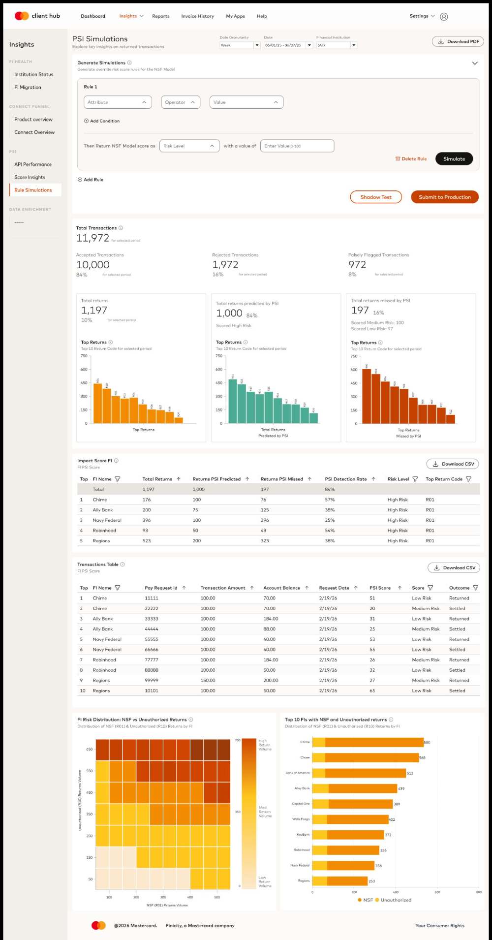Click info icon beside Transactions Table
Viewport: 492px width, 940px height.
(123, 564)
